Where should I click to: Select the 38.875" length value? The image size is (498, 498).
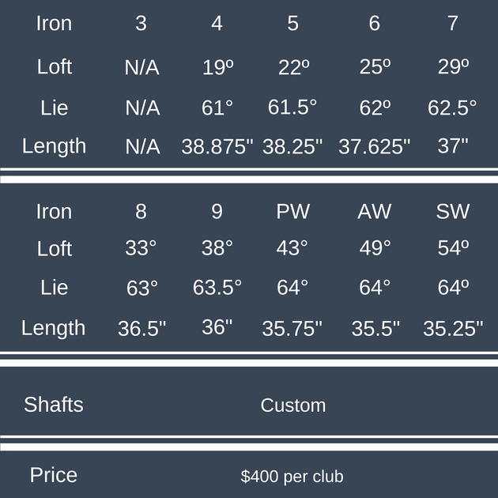pyautogui.click(x=217, y=146)
